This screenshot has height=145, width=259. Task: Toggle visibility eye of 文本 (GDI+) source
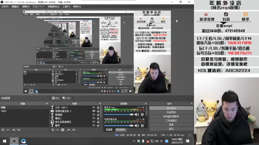(94, 107)
